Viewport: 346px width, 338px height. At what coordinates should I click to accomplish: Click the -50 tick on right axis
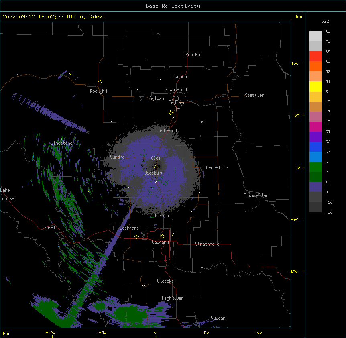pos(295,219)
